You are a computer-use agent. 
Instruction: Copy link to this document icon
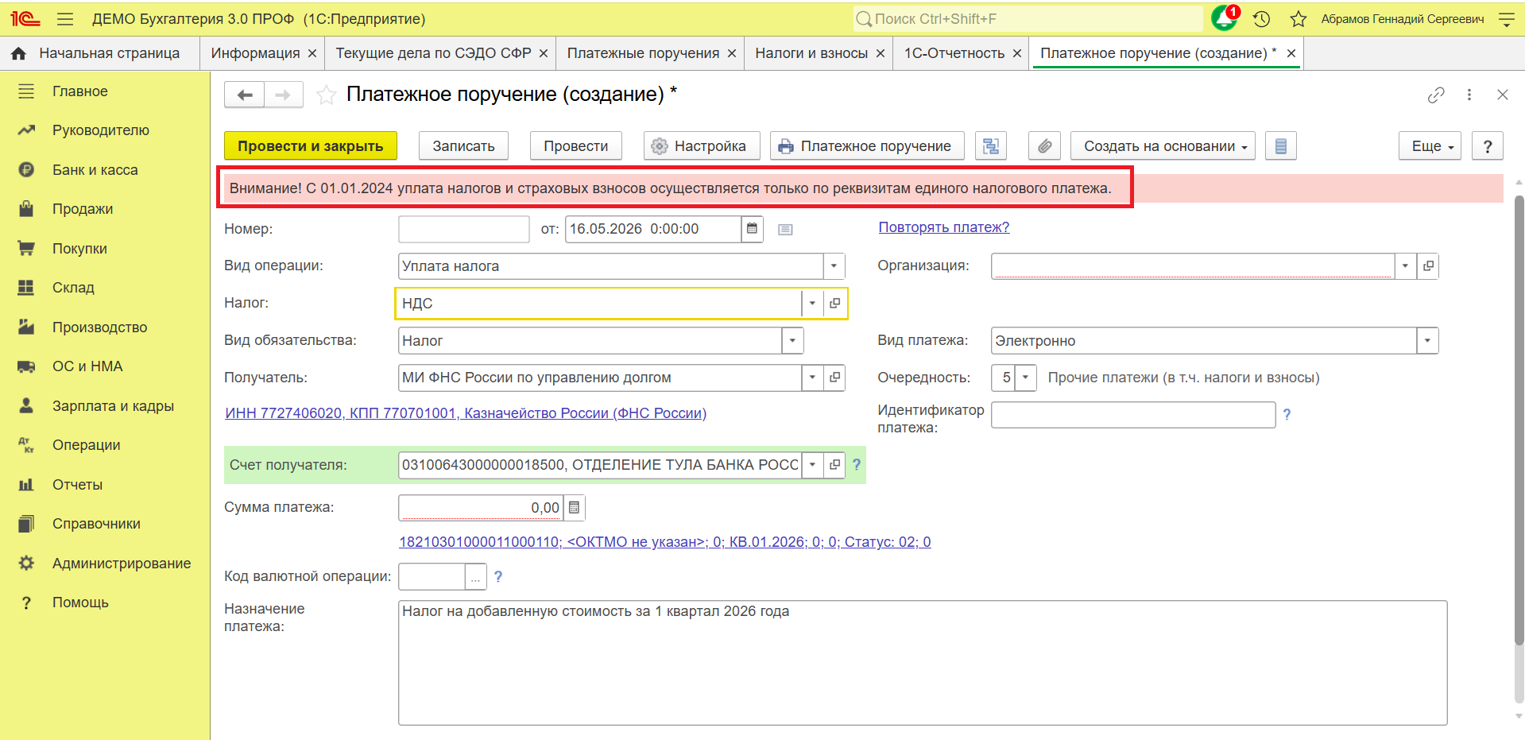pyautogui.click(x=1436, y=95)
